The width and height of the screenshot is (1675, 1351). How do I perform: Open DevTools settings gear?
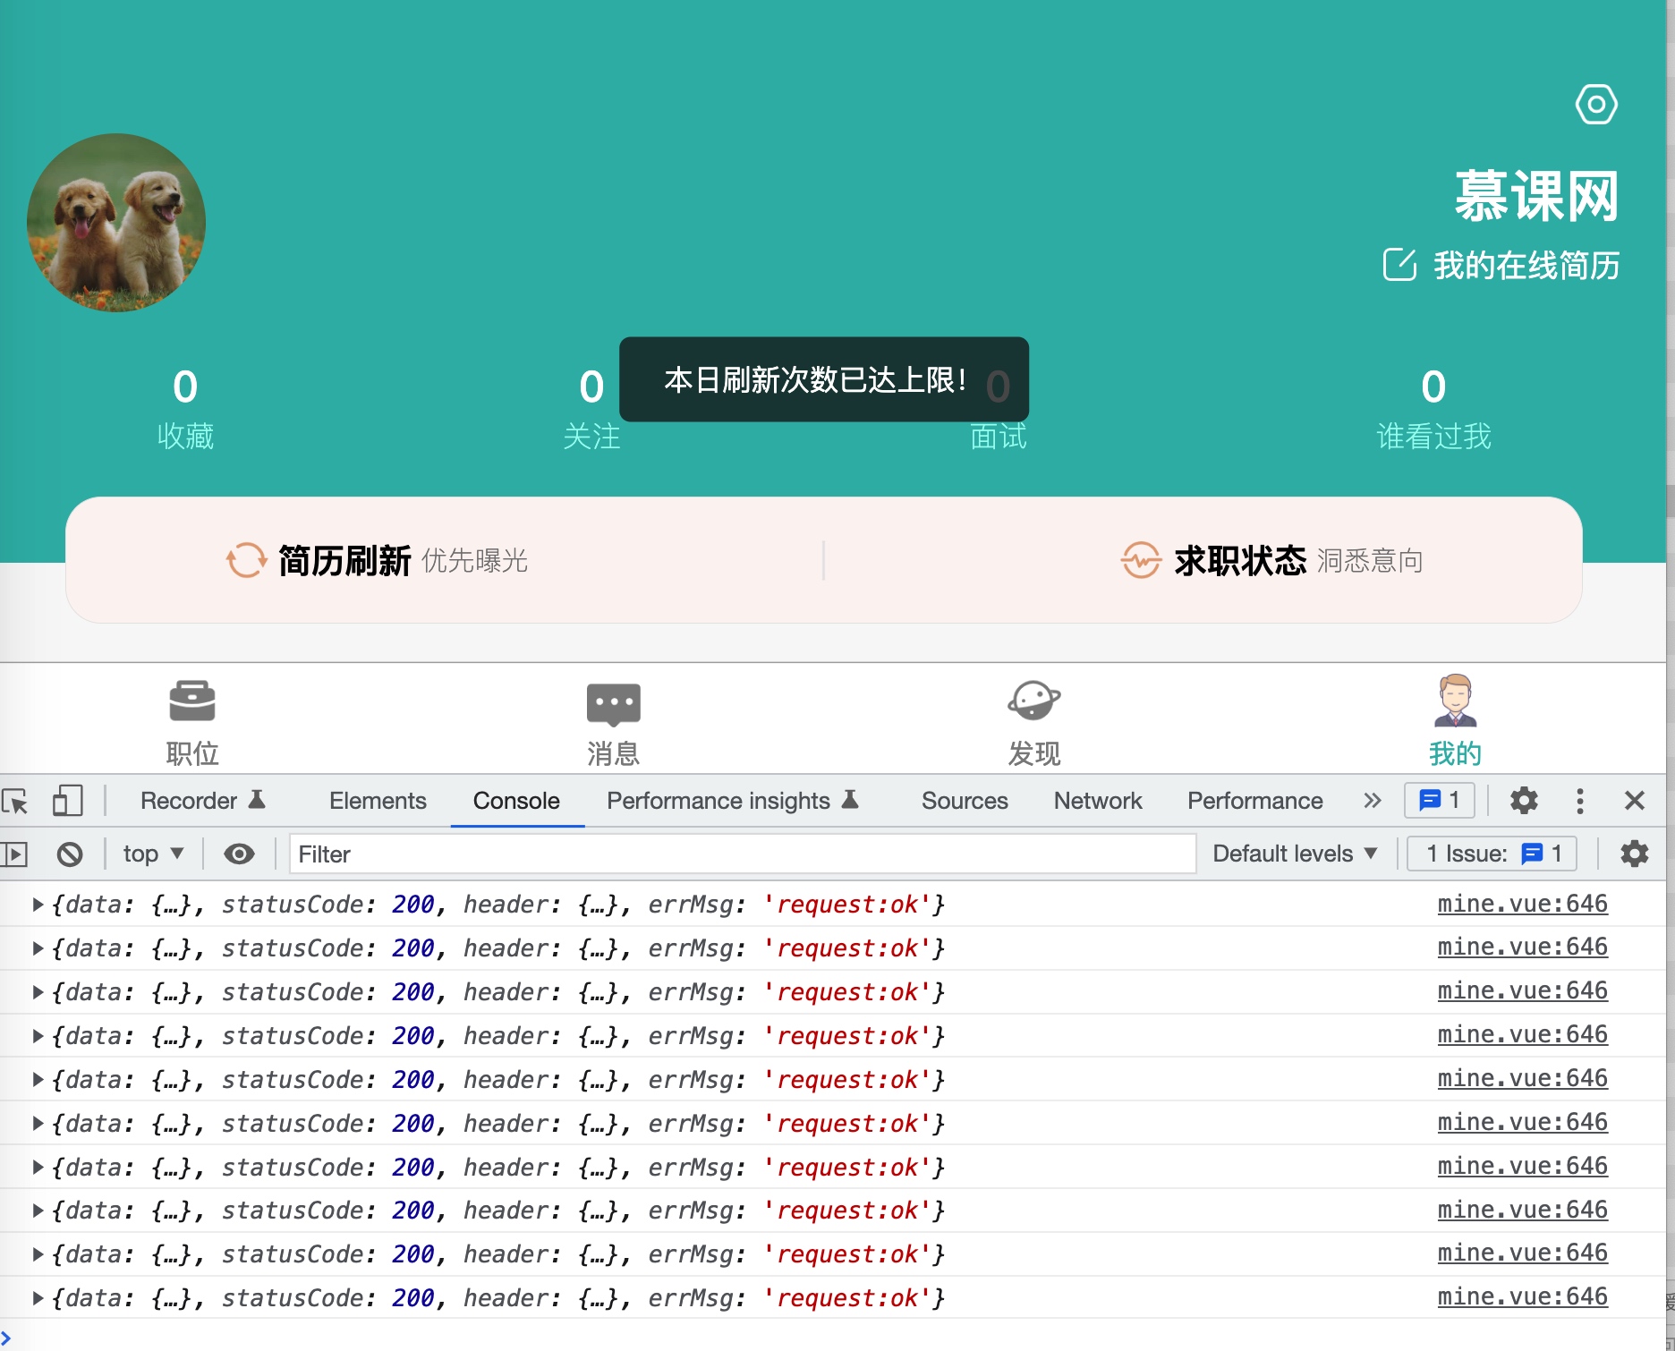1524,800
